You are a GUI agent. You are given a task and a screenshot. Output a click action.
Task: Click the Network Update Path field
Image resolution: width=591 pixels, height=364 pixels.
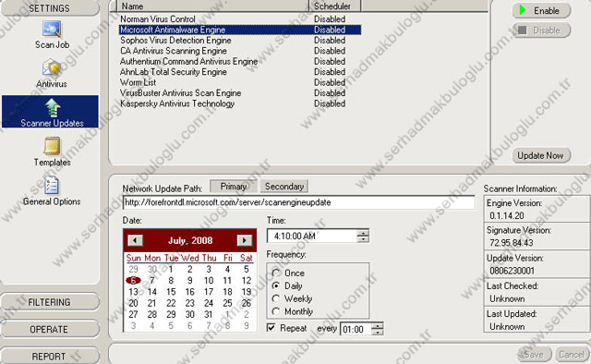(299, 202)
